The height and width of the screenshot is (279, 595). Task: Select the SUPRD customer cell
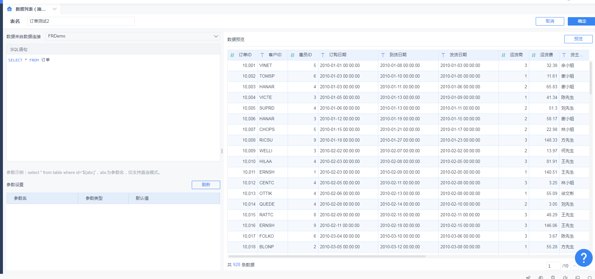(x=272, y=108)
